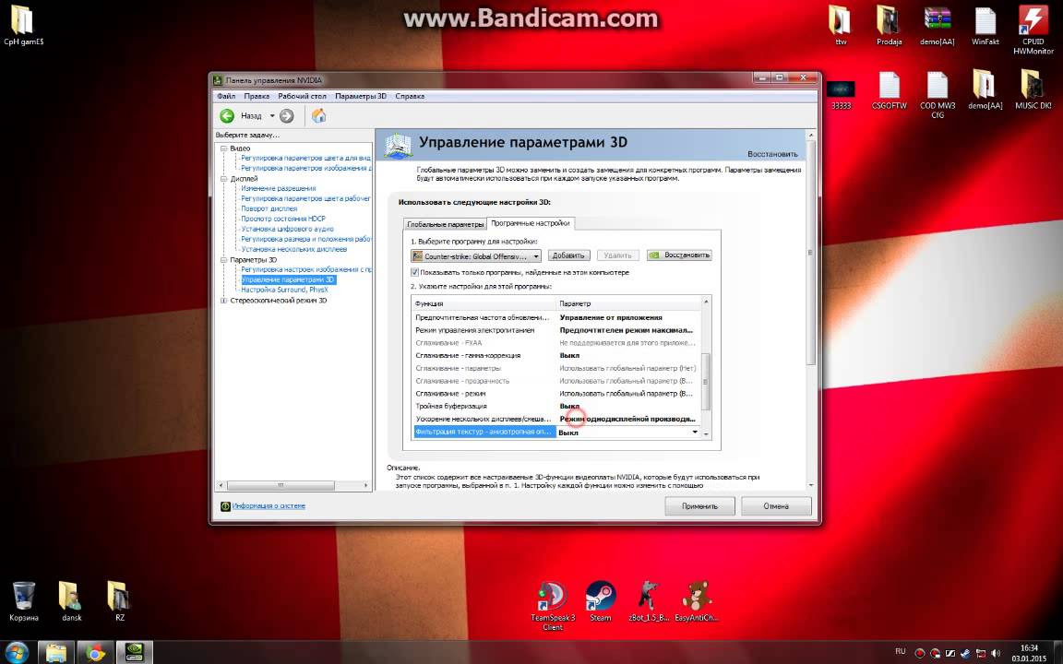1063x664 pixels.
Task: Open Установка цифрового аудио task
Action: (x=287, y=229)
